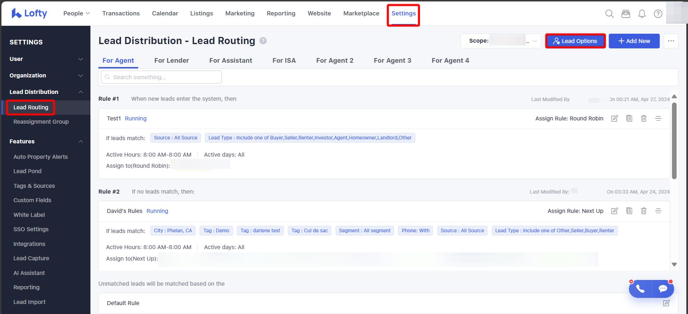Viewport: 688px width, 314px height.
Task: Click the info icon beside Lead Routing title
Action: pos(263,41)
